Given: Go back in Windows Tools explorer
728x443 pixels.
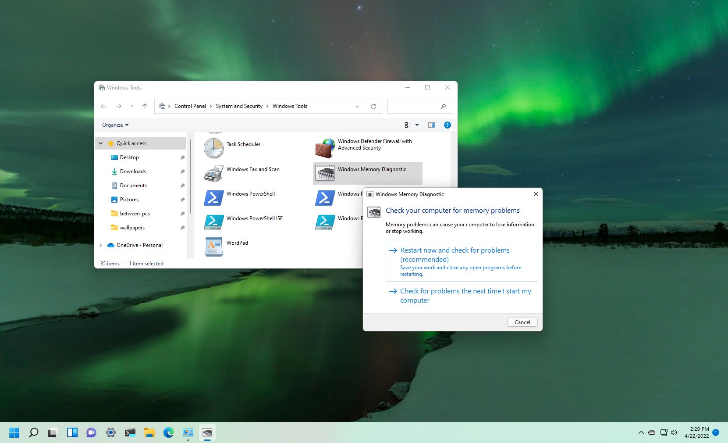Looking at the screenshot, I should (x=103, y=106).
